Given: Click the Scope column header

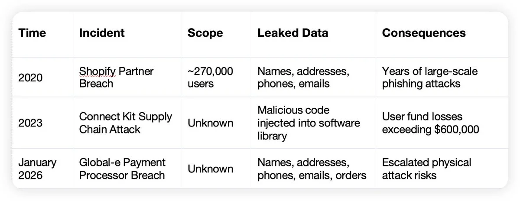Looking at the screenshot, I should (x=205, y=33).
